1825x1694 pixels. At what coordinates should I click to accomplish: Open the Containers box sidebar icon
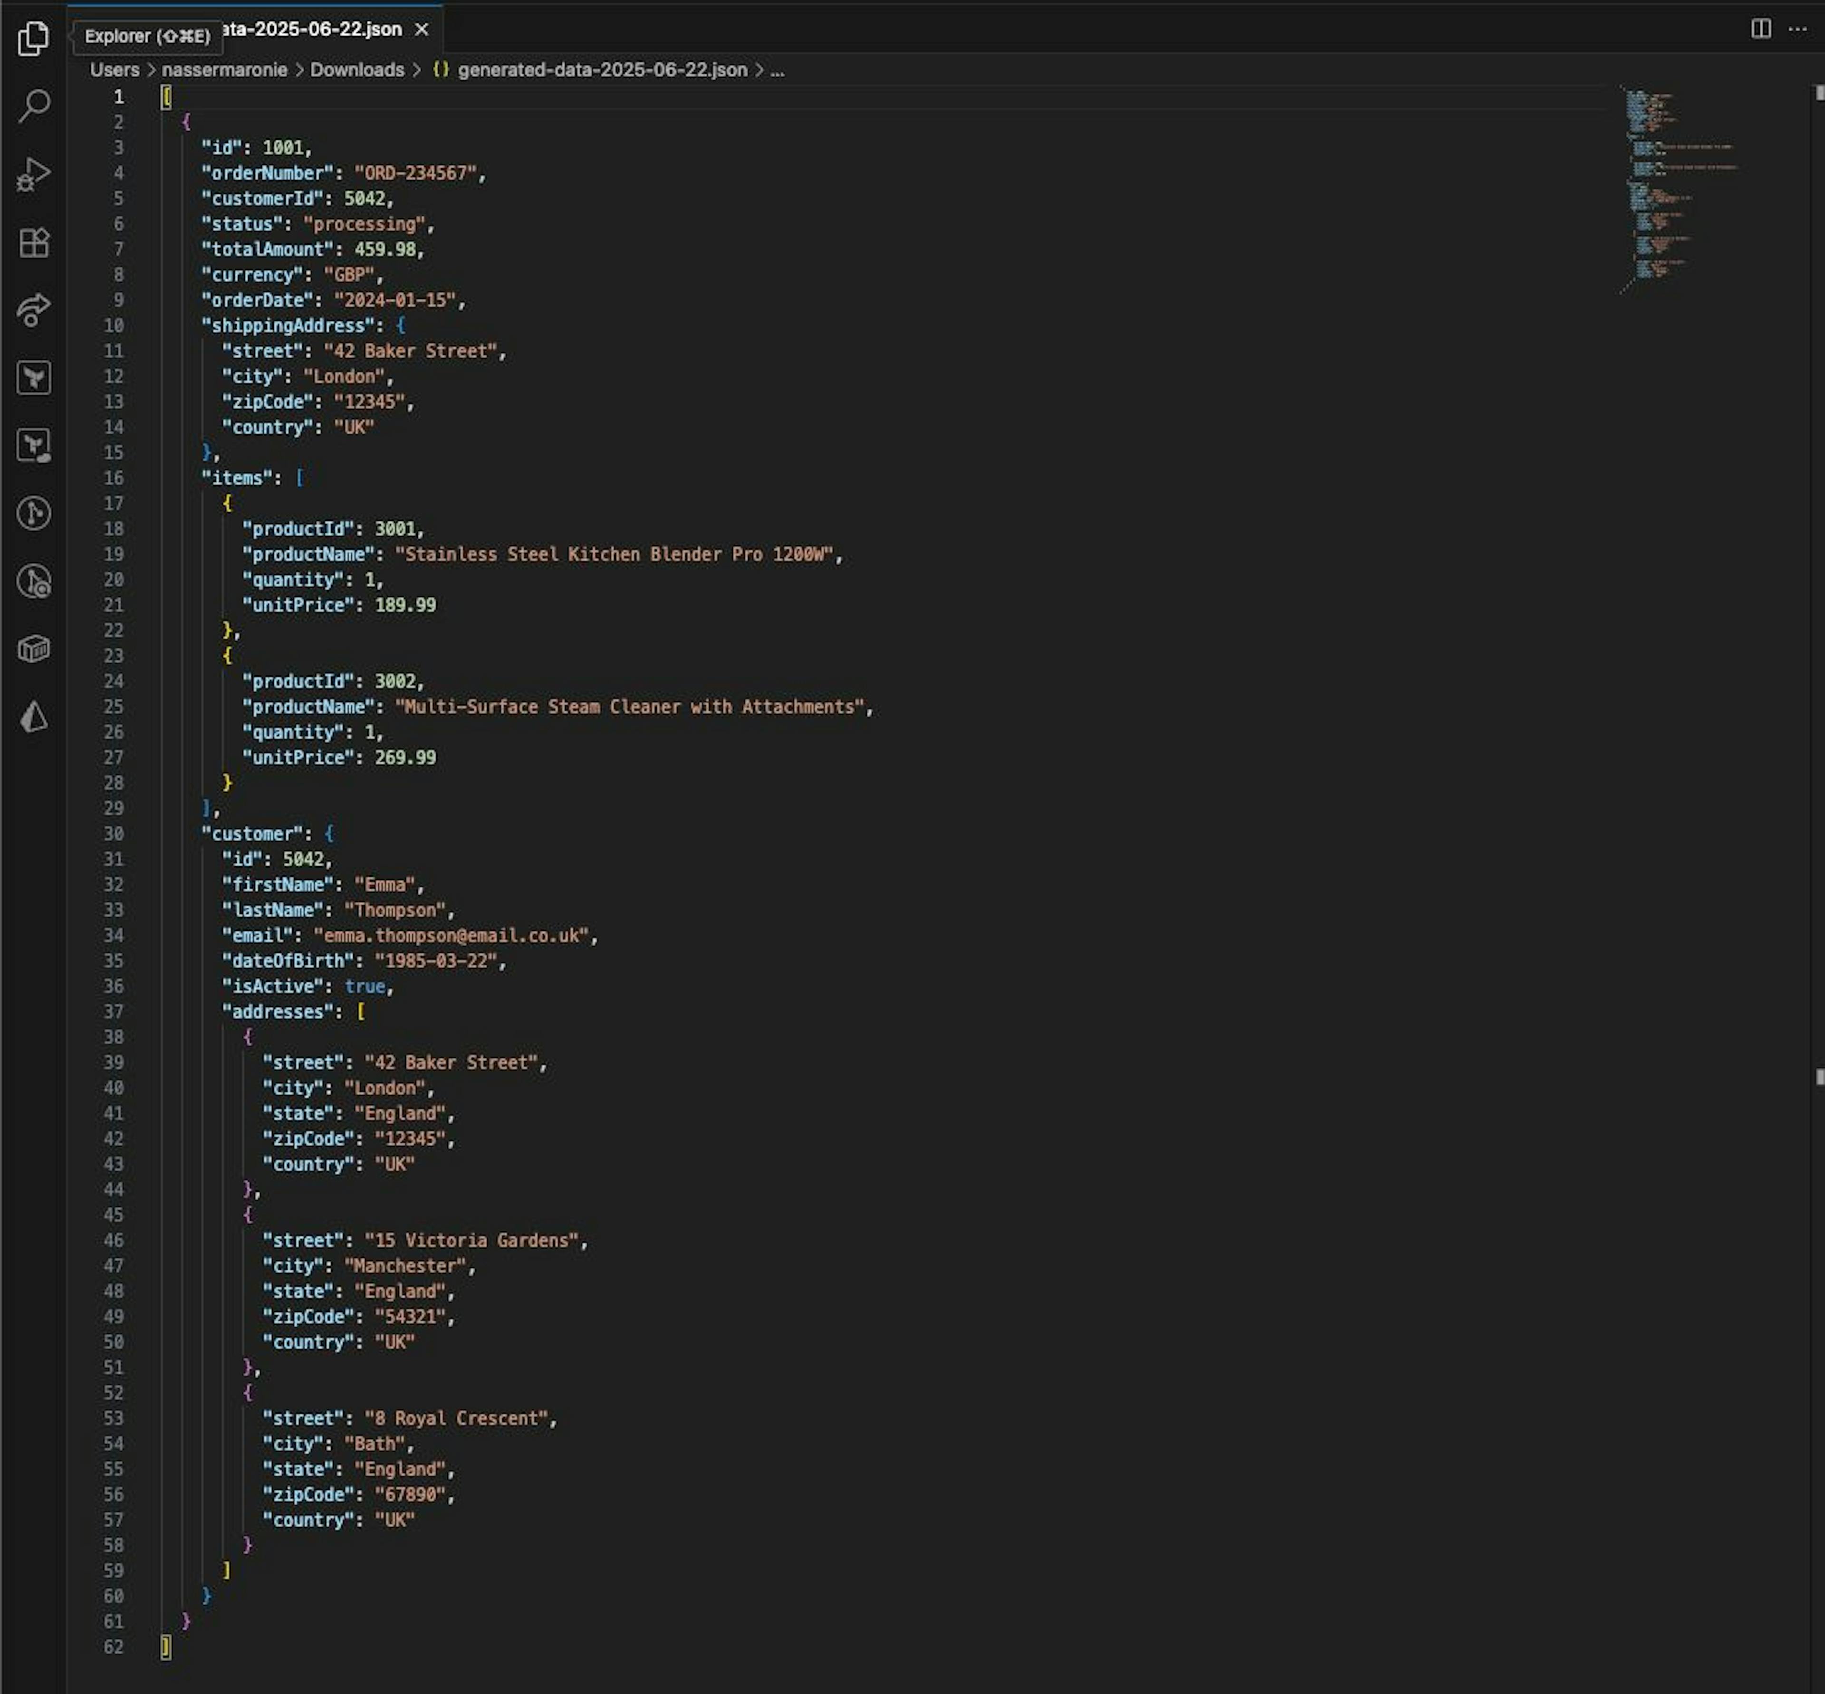click(33, 649)
